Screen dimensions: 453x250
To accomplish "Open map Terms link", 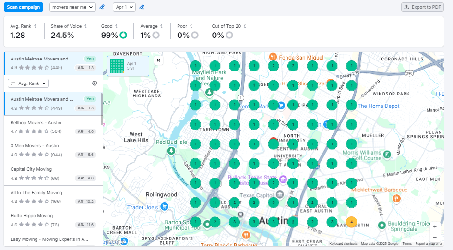I will pos(407,244).
